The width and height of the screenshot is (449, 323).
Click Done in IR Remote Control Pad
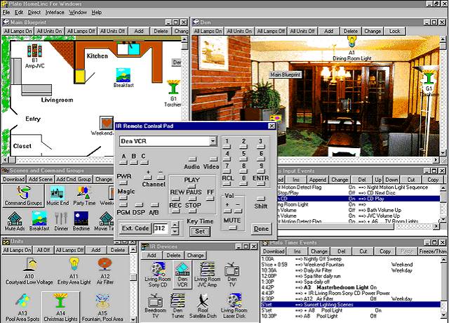[x=260, y=229]
